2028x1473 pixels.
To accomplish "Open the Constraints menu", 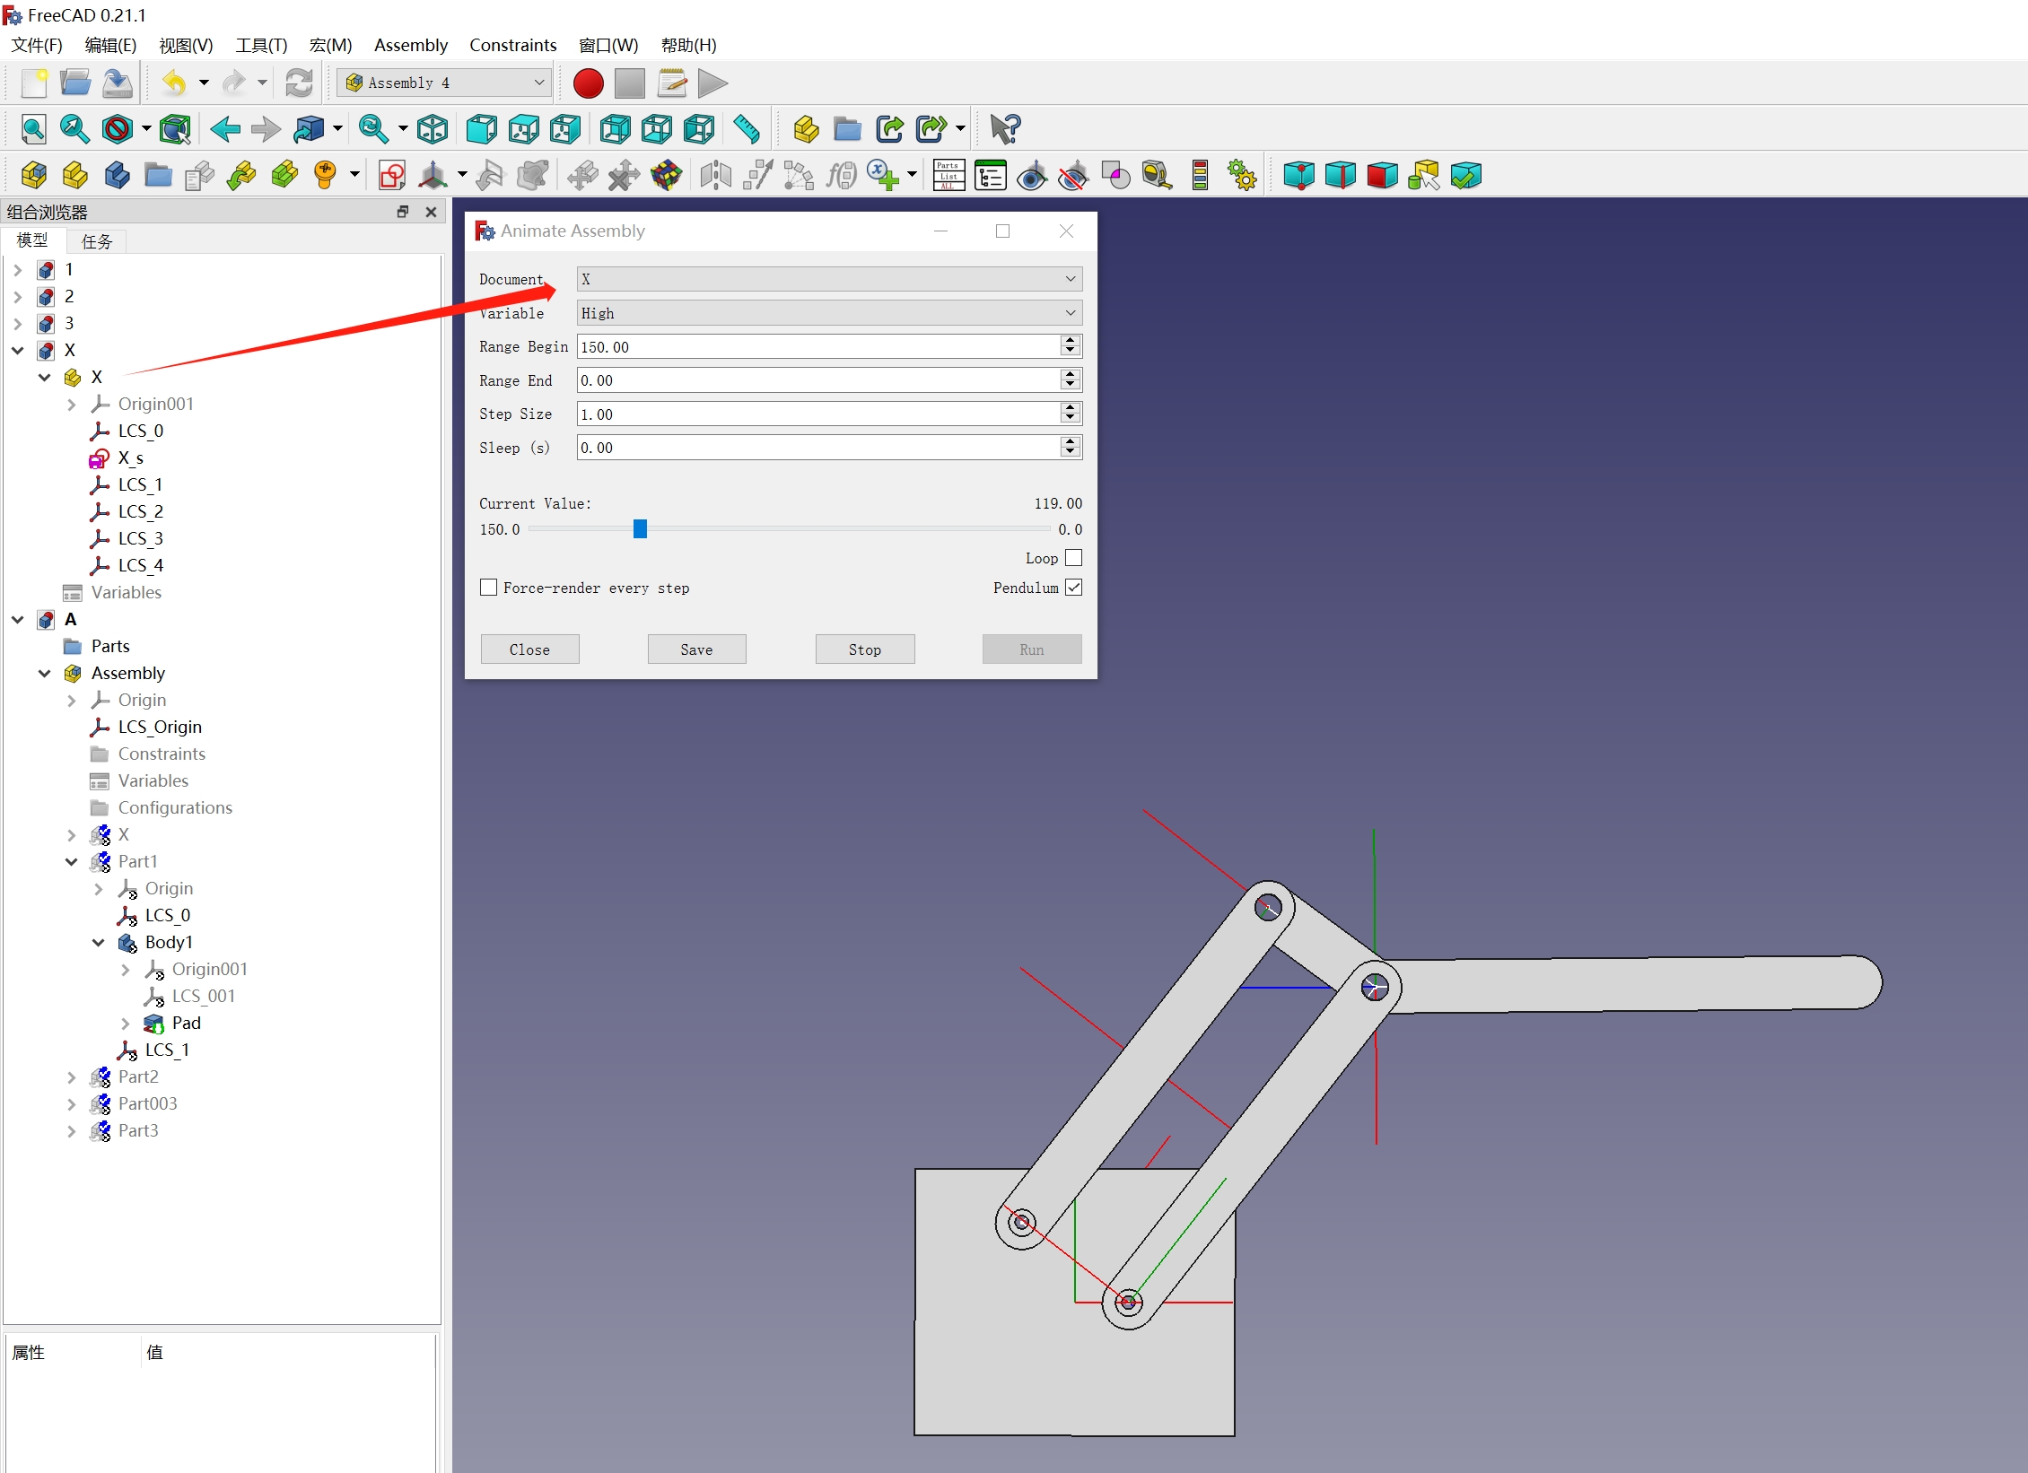I will 512,45.
